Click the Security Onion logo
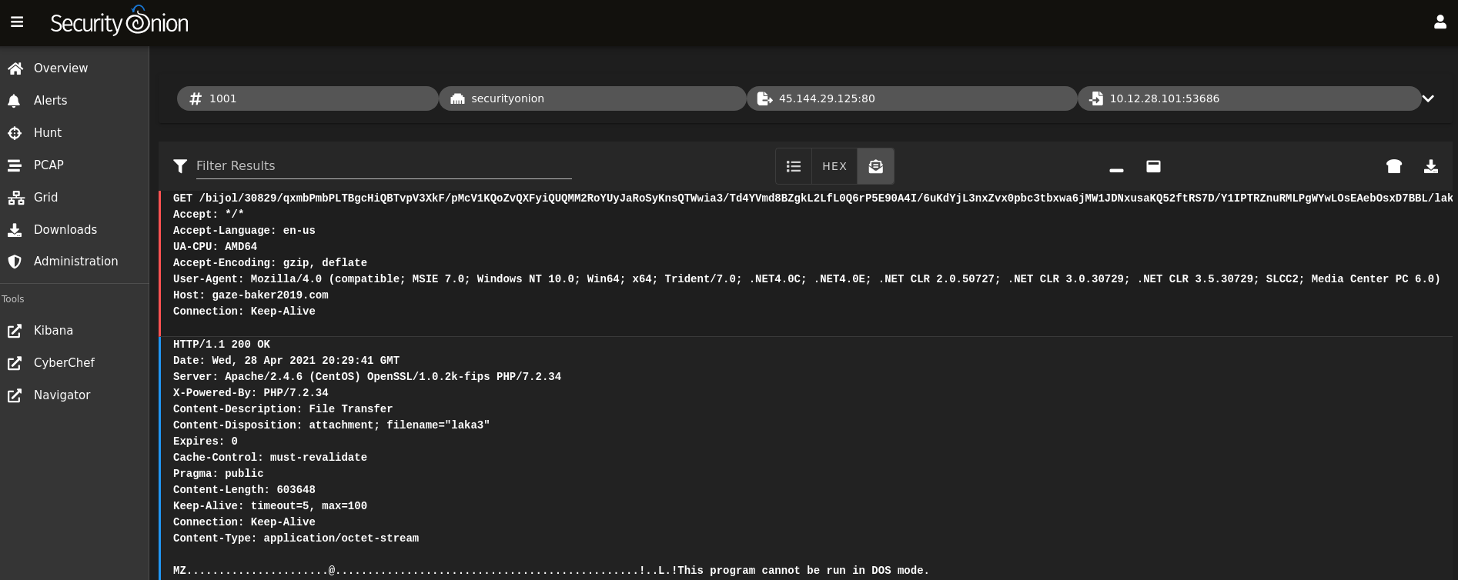Viewport: 1458px width, 580px height. pos(119,22)
